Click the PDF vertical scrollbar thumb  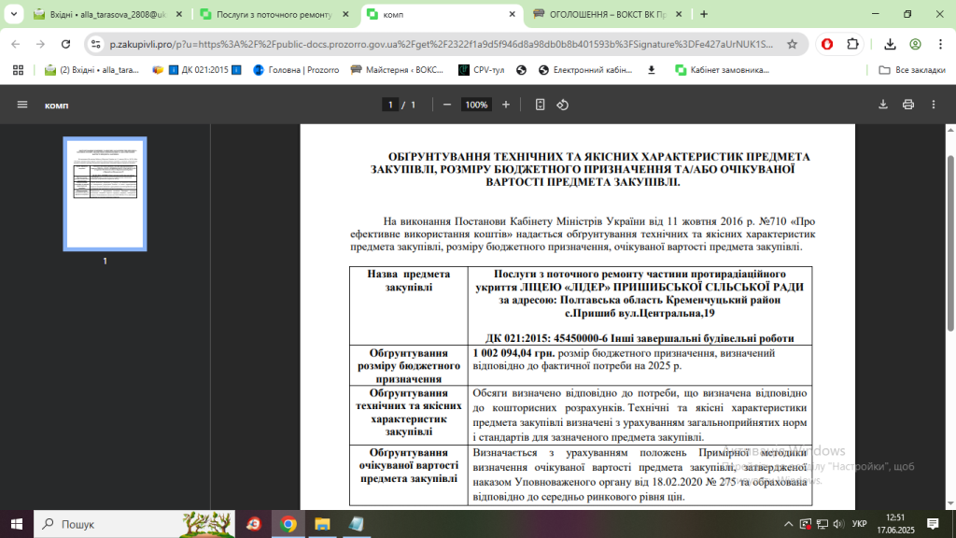[950, 244]
